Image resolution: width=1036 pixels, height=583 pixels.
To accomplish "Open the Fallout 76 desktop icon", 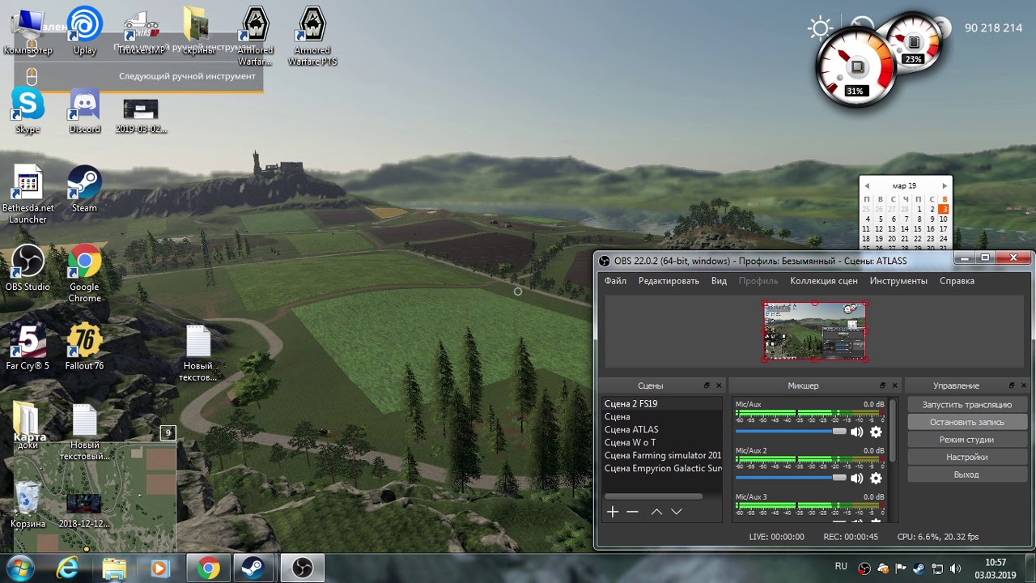I will 84,347.
